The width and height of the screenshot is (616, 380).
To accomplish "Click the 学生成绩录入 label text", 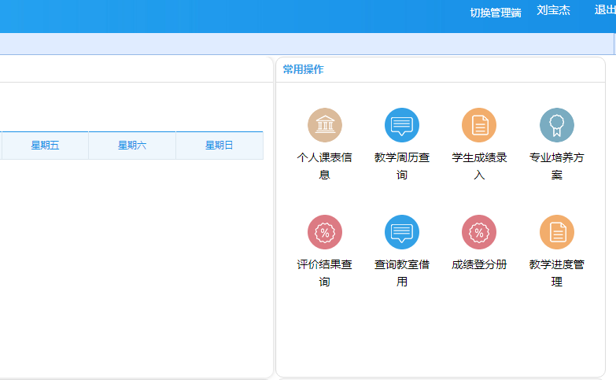I will 479,166.
